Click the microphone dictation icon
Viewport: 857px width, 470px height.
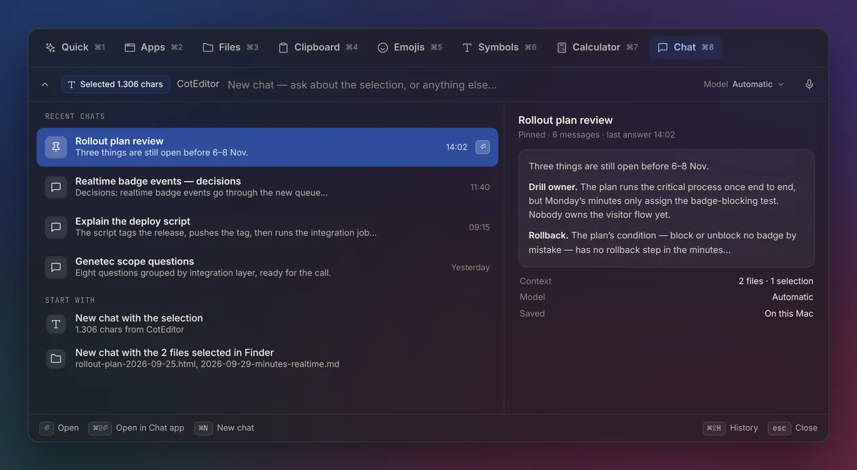tap(809, 84)
